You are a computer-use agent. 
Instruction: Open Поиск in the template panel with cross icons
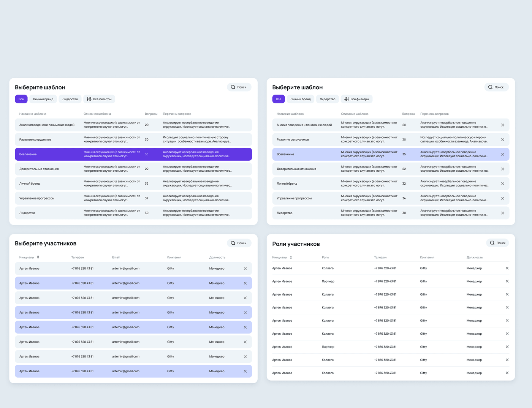pos(496,87)
